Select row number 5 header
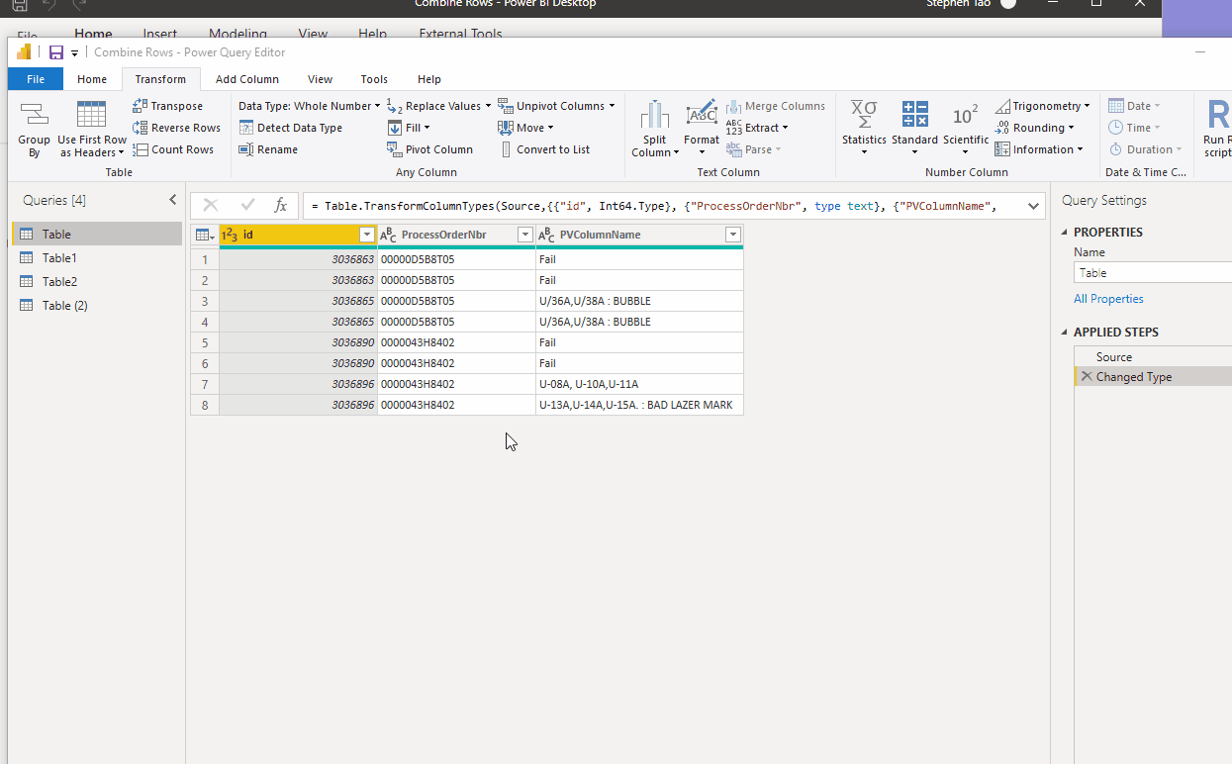 coord(205,342)
